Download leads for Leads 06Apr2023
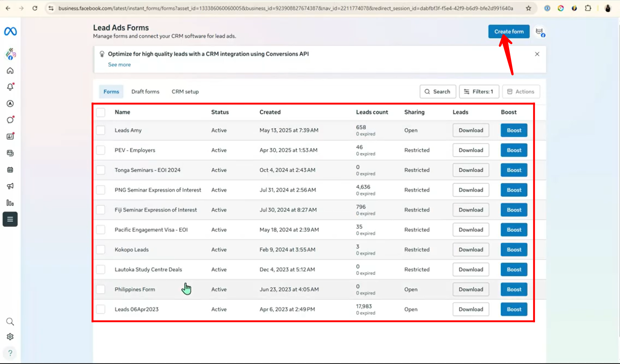The width and height of the screenshot is (620, 364). 471,309
